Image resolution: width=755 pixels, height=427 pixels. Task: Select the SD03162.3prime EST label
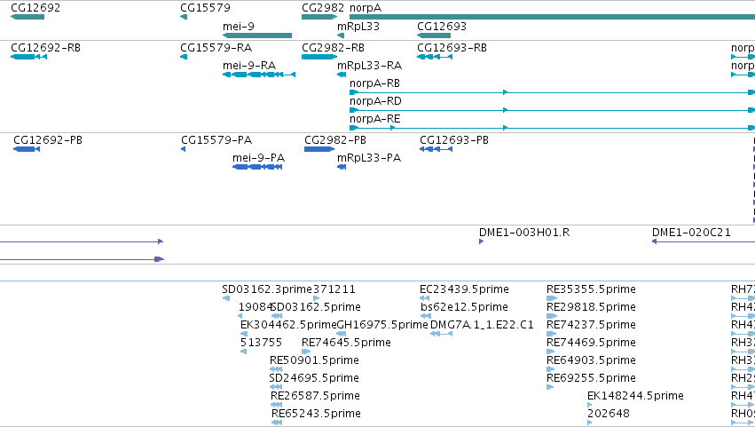267,289
